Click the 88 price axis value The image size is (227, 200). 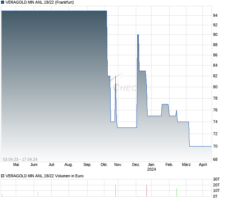coord(215,45)
